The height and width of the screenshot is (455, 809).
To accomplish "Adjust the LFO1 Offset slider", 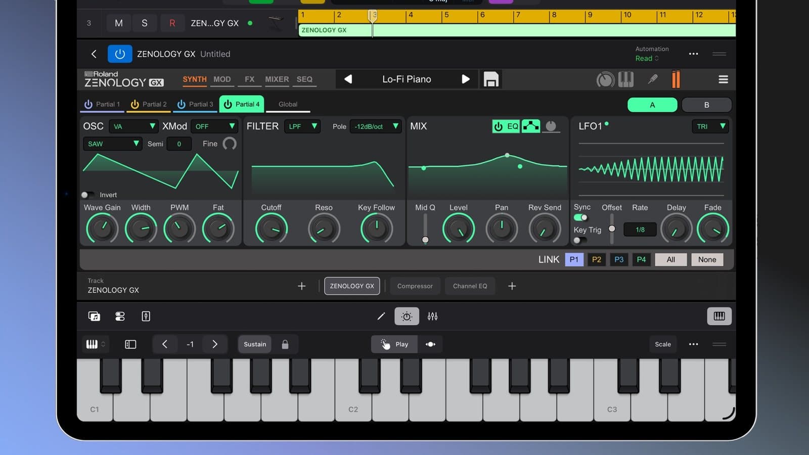I will (x=612, y=229).
